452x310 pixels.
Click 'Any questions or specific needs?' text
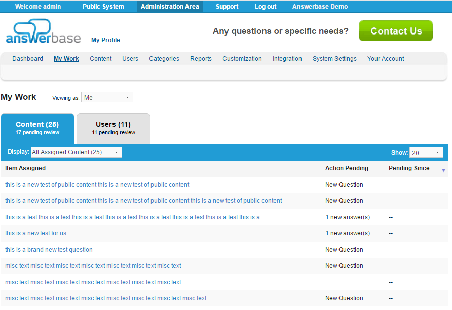281,31
